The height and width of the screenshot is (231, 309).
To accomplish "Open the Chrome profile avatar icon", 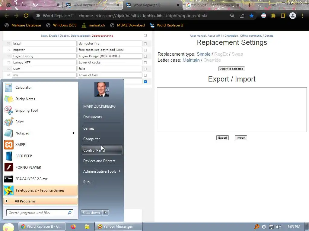I will 293,16.
